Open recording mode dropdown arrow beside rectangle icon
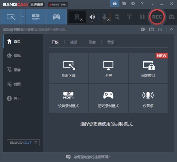 tap(23, 17)
